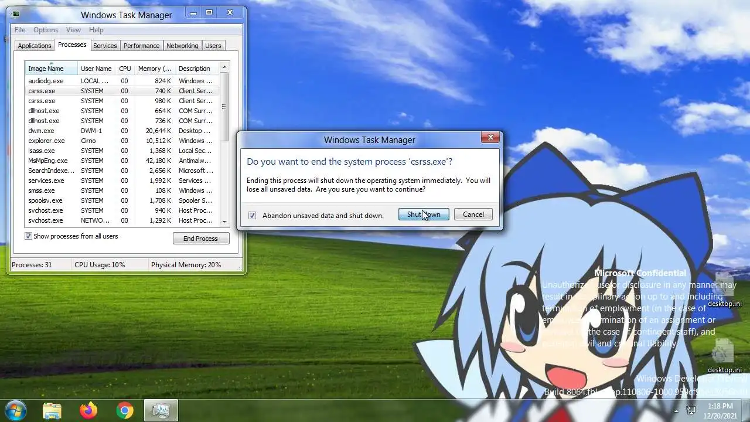
Task: Open the Help menu
Action: click(x=96, y=30)
